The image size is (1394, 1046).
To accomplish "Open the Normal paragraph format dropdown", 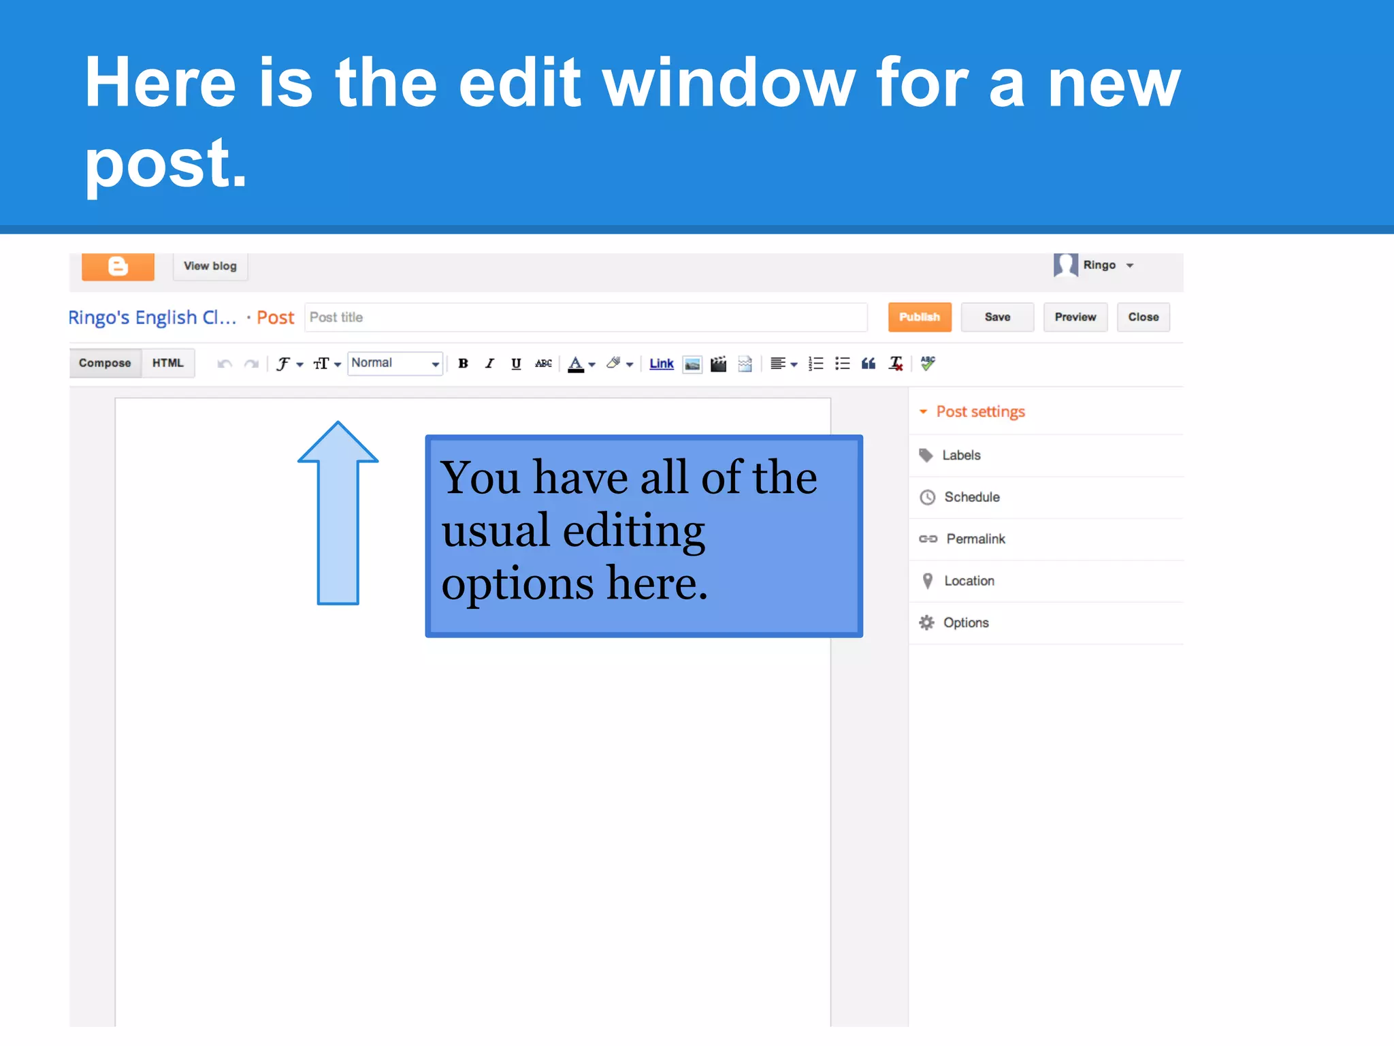I will (x=395, y=363).
